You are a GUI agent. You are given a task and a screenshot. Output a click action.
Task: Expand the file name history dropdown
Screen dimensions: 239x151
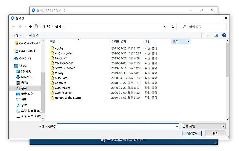177,126
